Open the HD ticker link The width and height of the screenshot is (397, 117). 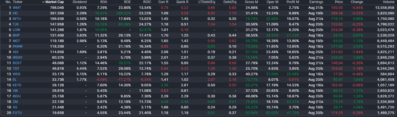[15, 13]
